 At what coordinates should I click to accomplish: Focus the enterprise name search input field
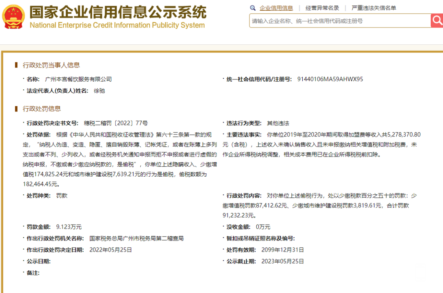click(340, 21)
